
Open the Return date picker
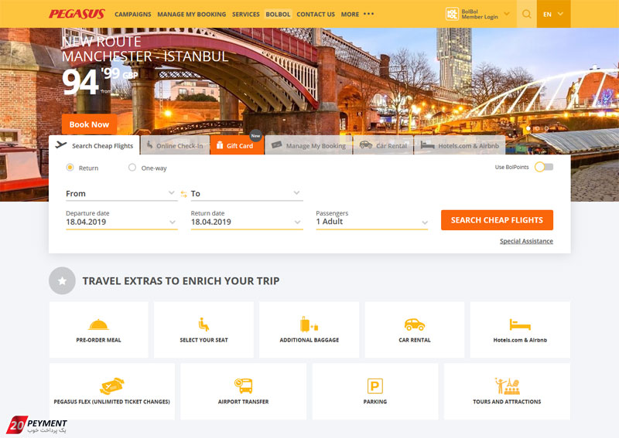(247, 219)
